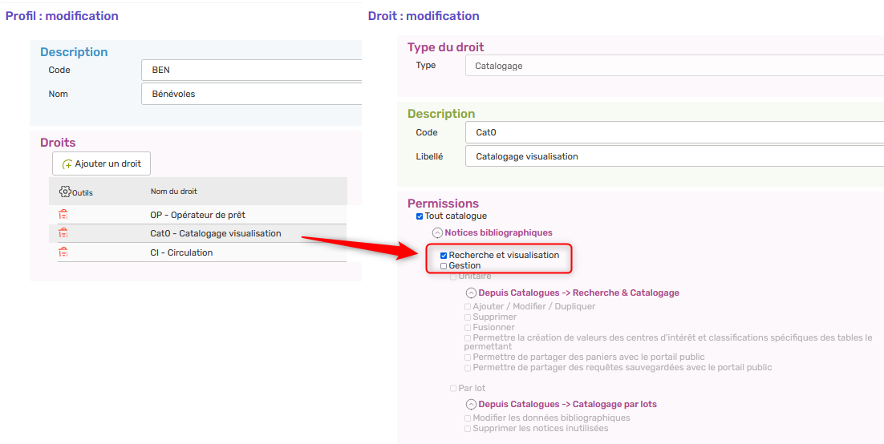The image size is (884, 444).
Task: Click the Nom du droit column header
Action: [x=173, y=192]
